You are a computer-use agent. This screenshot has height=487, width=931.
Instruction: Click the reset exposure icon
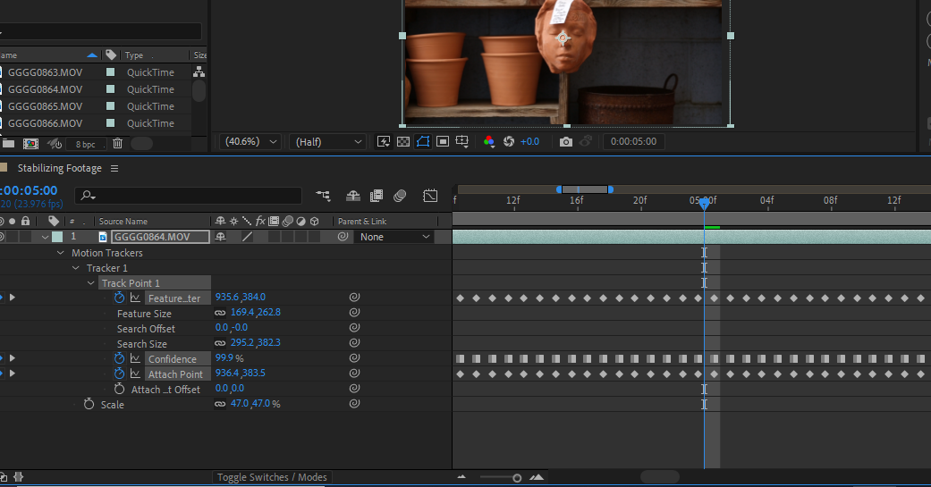(x=509, y=142)
